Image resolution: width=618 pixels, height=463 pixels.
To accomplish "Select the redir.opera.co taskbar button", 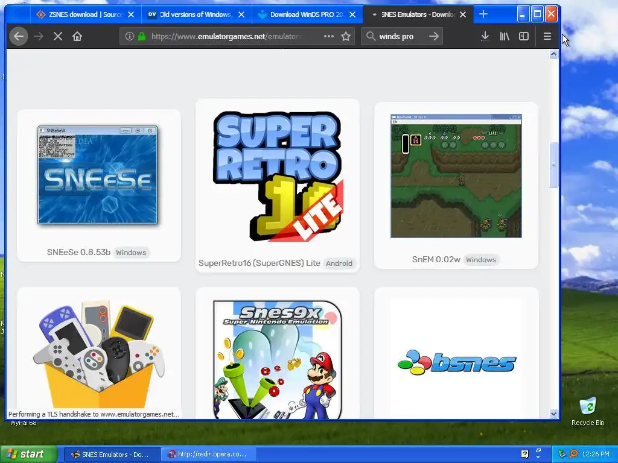I will coord(208,455).
